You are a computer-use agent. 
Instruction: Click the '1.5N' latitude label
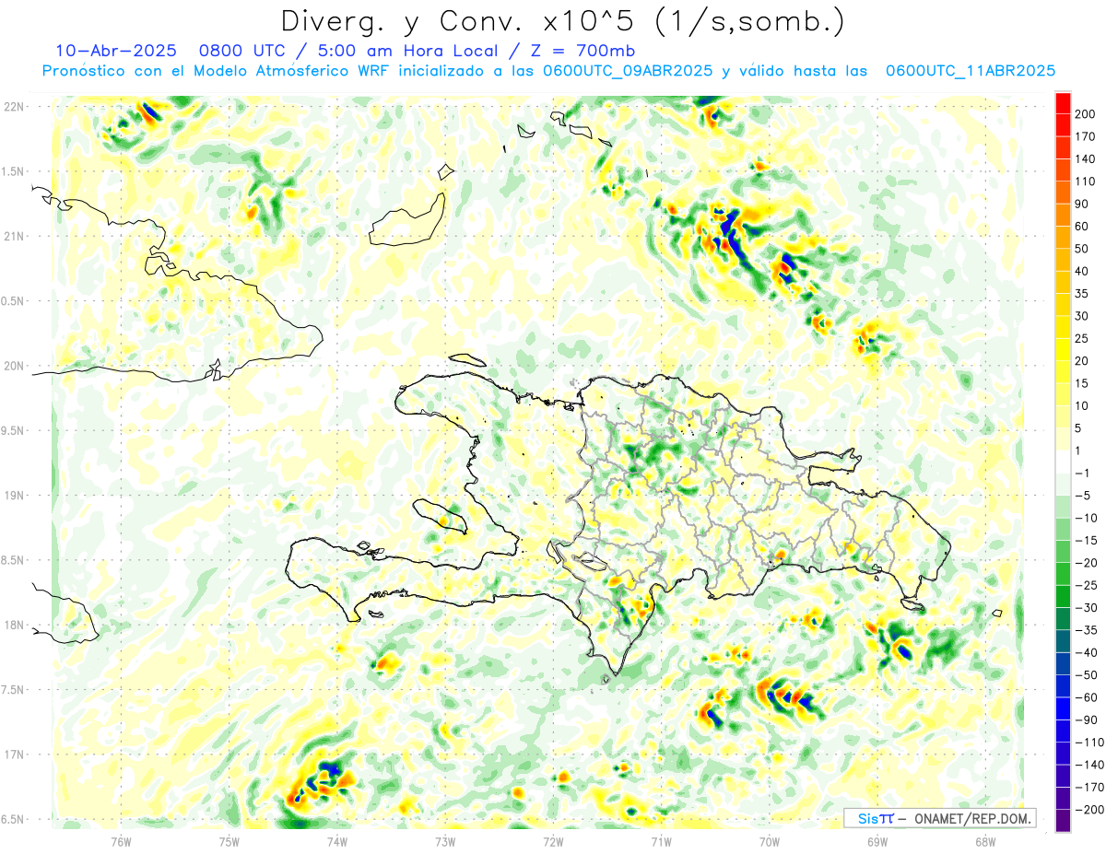click(x=11, y=171)
